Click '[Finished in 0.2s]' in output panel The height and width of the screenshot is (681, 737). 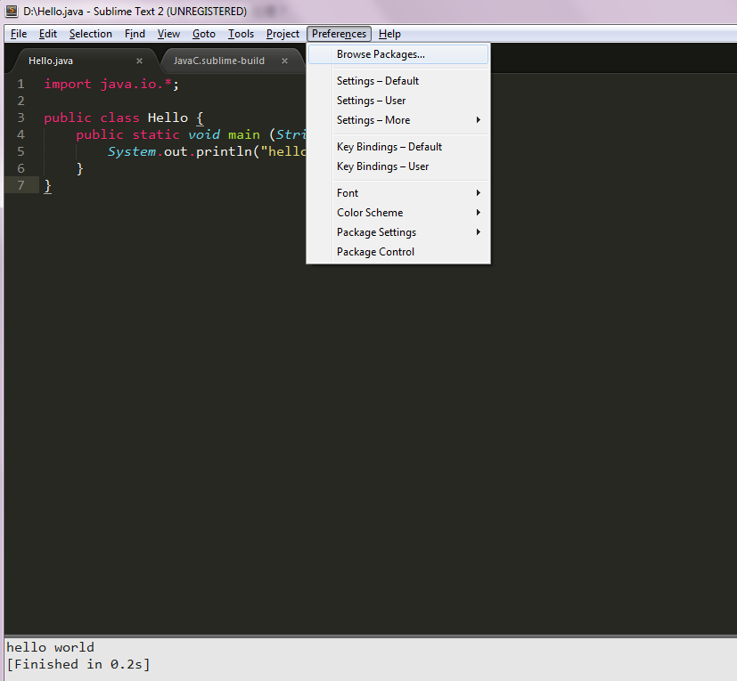pyautogui.click(x=78, y=664)
